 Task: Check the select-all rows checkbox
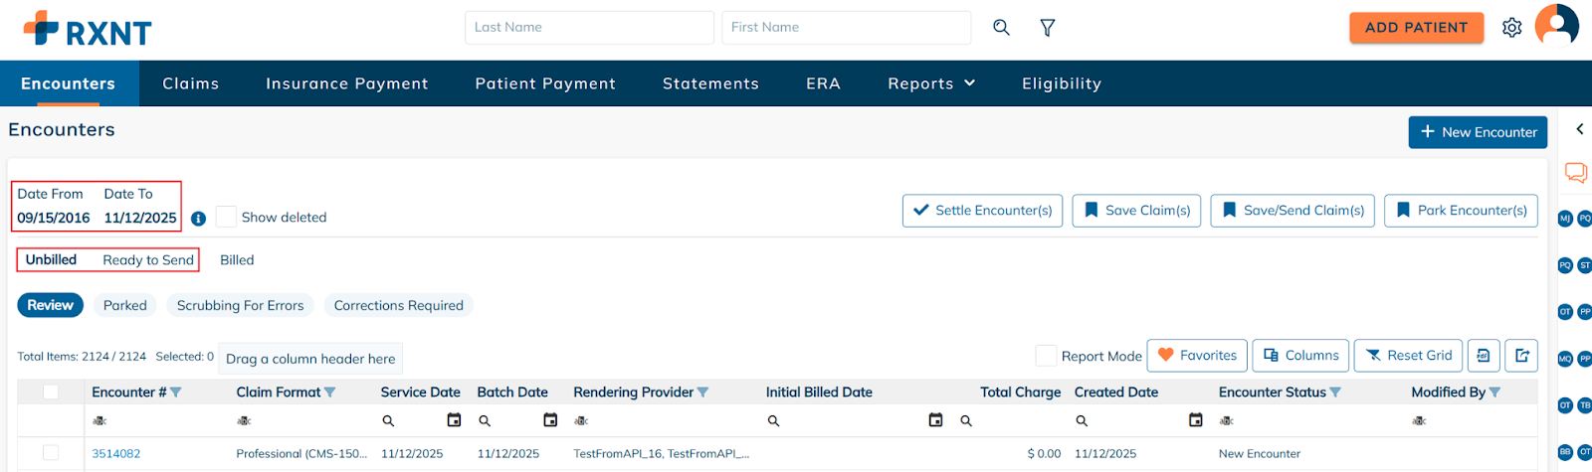point(51,393)
